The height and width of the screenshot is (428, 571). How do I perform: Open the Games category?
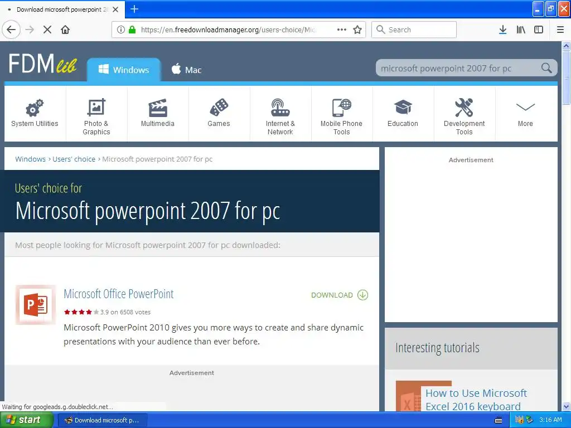(x=219, y=113)
